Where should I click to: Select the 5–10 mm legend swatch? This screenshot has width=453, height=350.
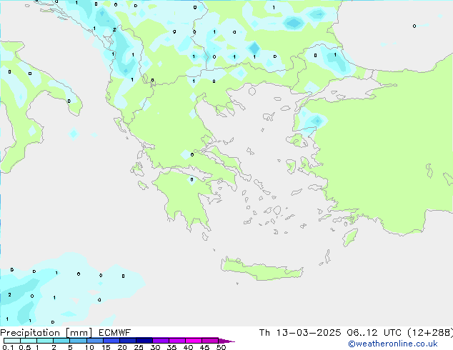78,341
